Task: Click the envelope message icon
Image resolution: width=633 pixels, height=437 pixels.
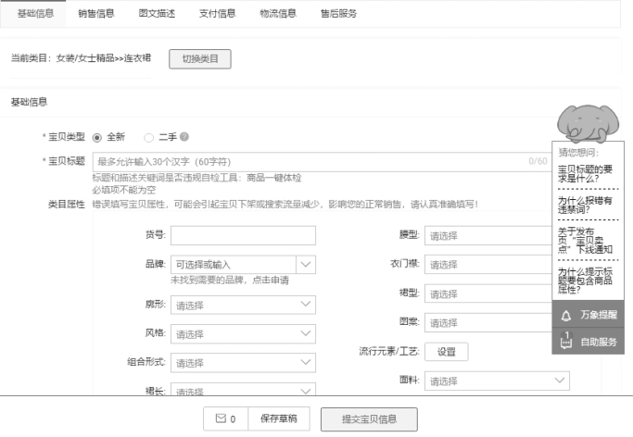Action: [x=221, y=418]
